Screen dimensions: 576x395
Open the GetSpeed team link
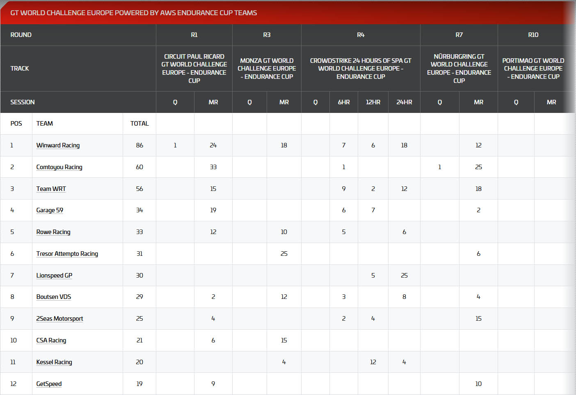click(49, 384)
